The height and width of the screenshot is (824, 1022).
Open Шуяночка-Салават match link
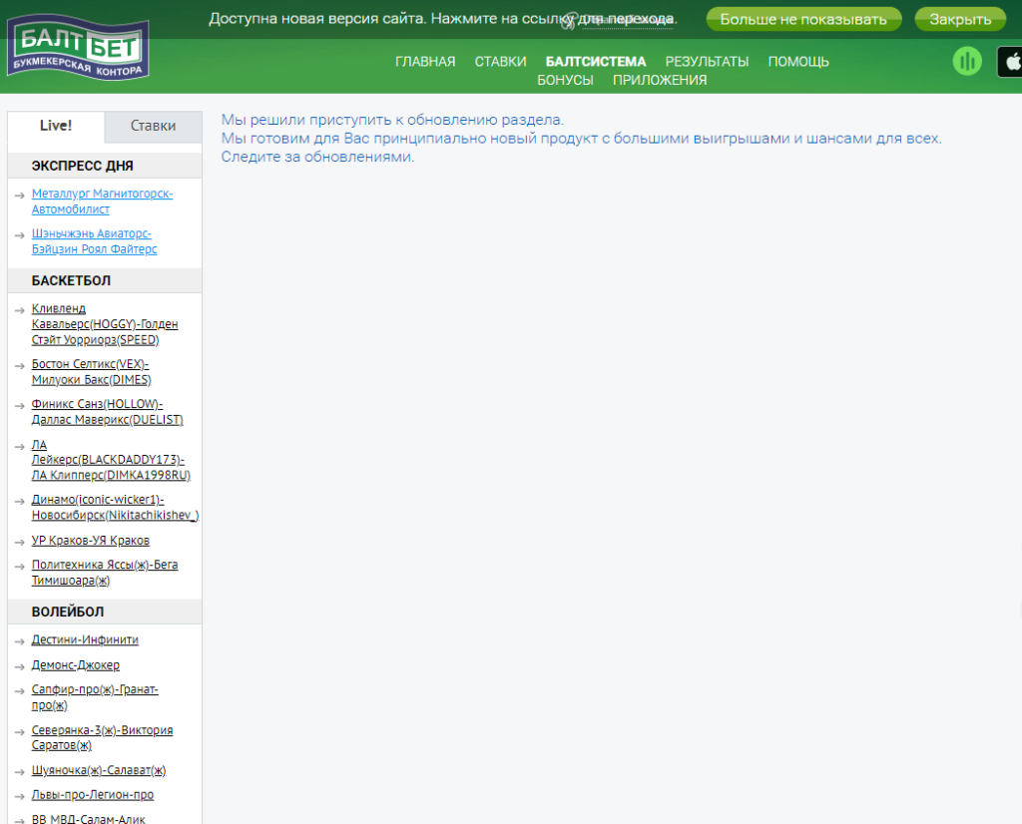(99, 770)
